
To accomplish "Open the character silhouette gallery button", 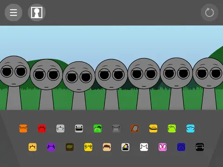I will click(37, 13).
